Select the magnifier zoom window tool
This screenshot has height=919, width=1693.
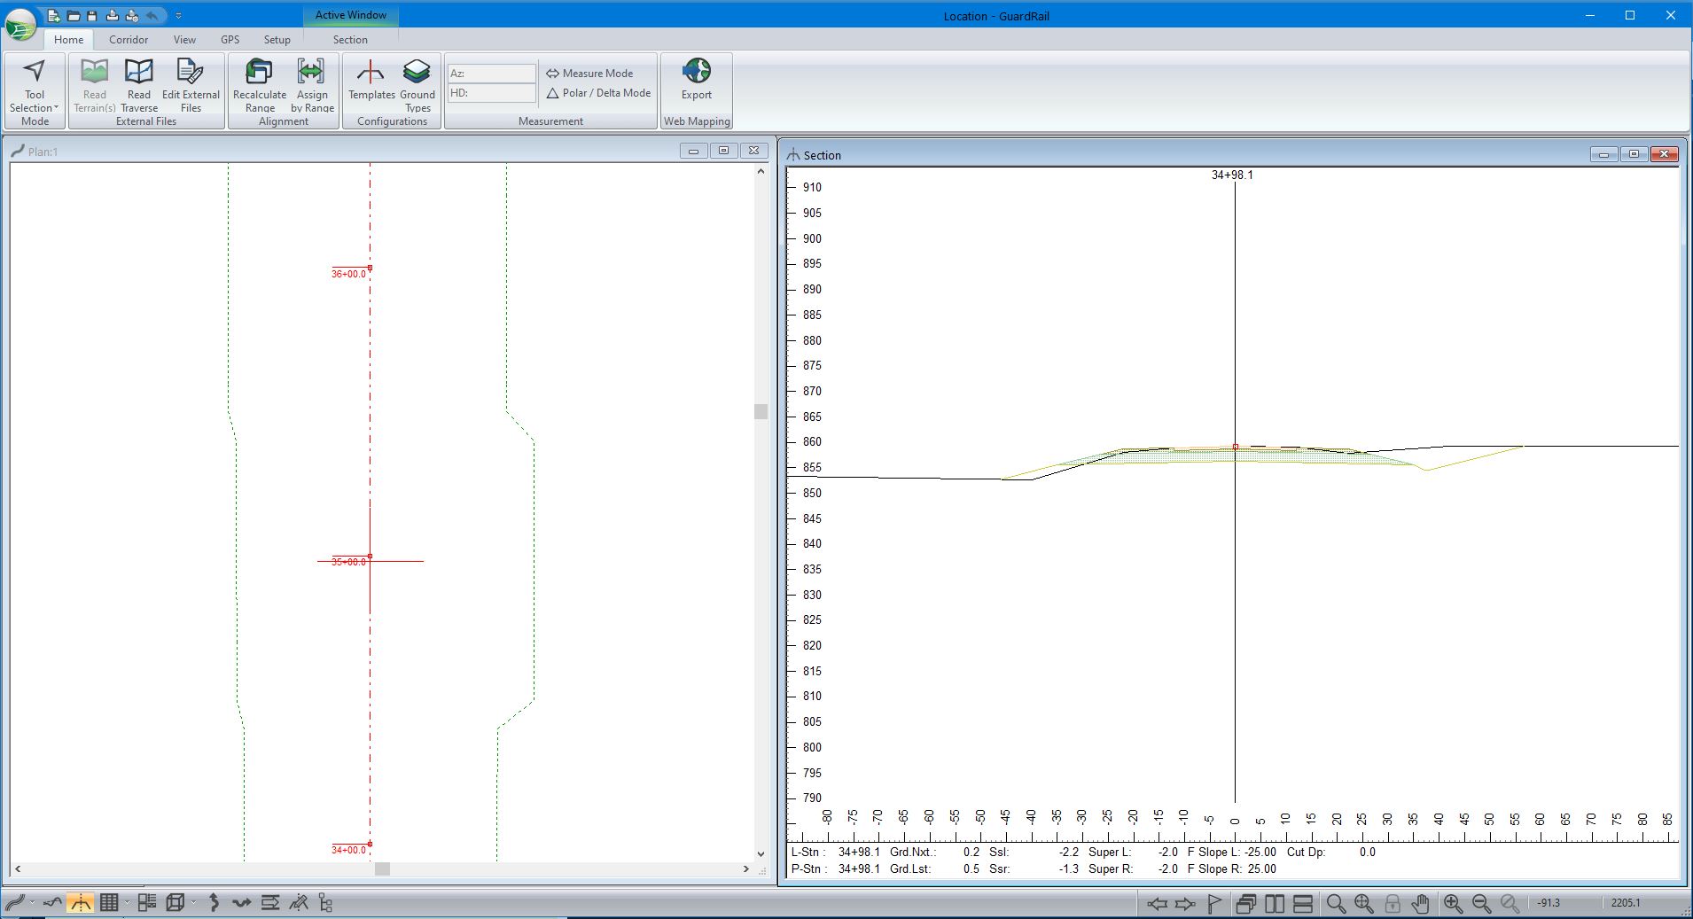(x=1336, y=904)
